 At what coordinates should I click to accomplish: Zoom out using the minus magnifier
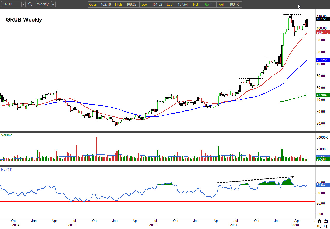coord(326,226)
